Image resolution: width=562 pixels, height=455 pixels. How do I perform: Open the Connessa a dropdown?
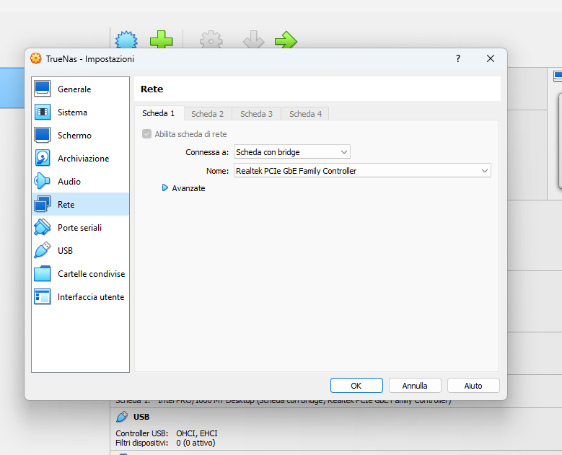tap(291, 152)
